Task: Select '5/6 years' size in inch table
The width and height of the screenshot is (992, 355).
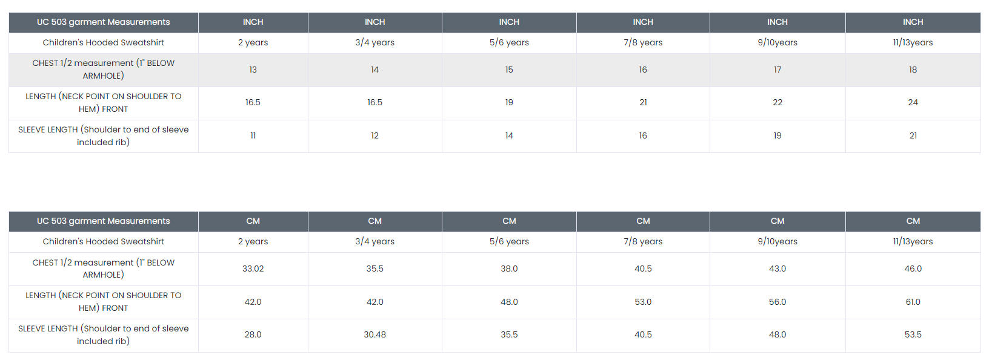Action: click(509, 42)
